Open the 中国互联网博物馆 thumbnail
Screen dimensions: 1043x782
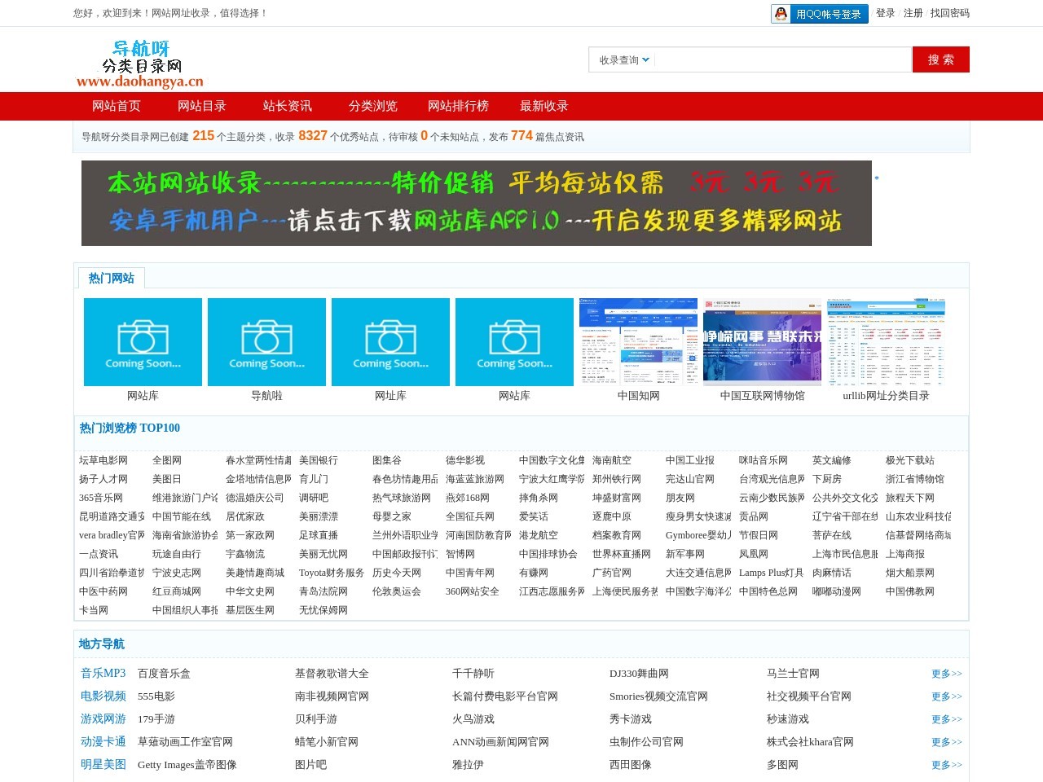pyautogui.click(x=762, y=341)
